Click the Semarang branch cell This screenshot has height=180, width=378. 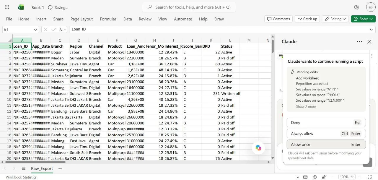tap(60, 70)
